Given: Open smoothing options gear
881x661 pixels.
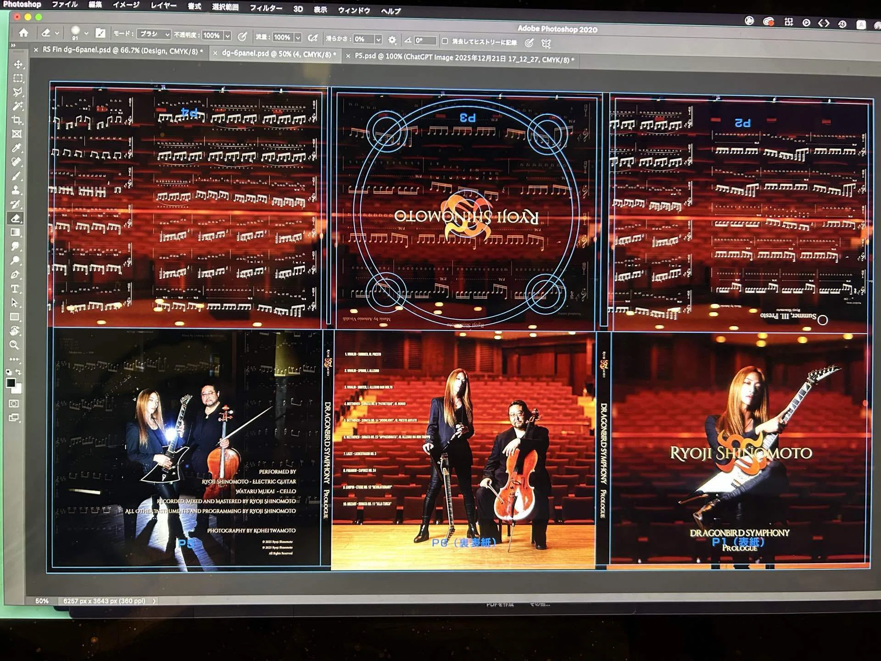Looking at the screenshot, I should point(392,40).
